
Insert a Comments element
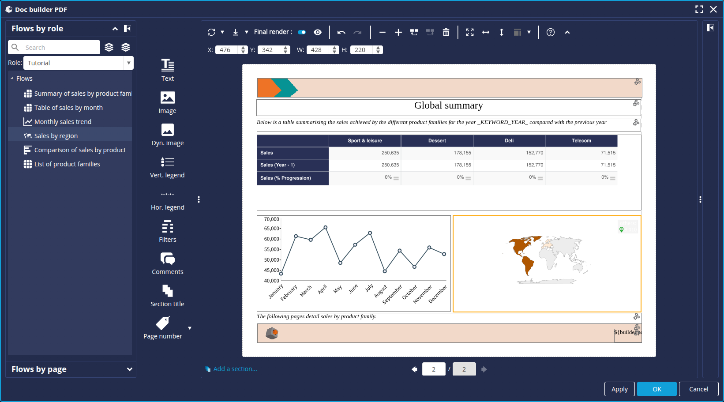click(x=167, y=263)
